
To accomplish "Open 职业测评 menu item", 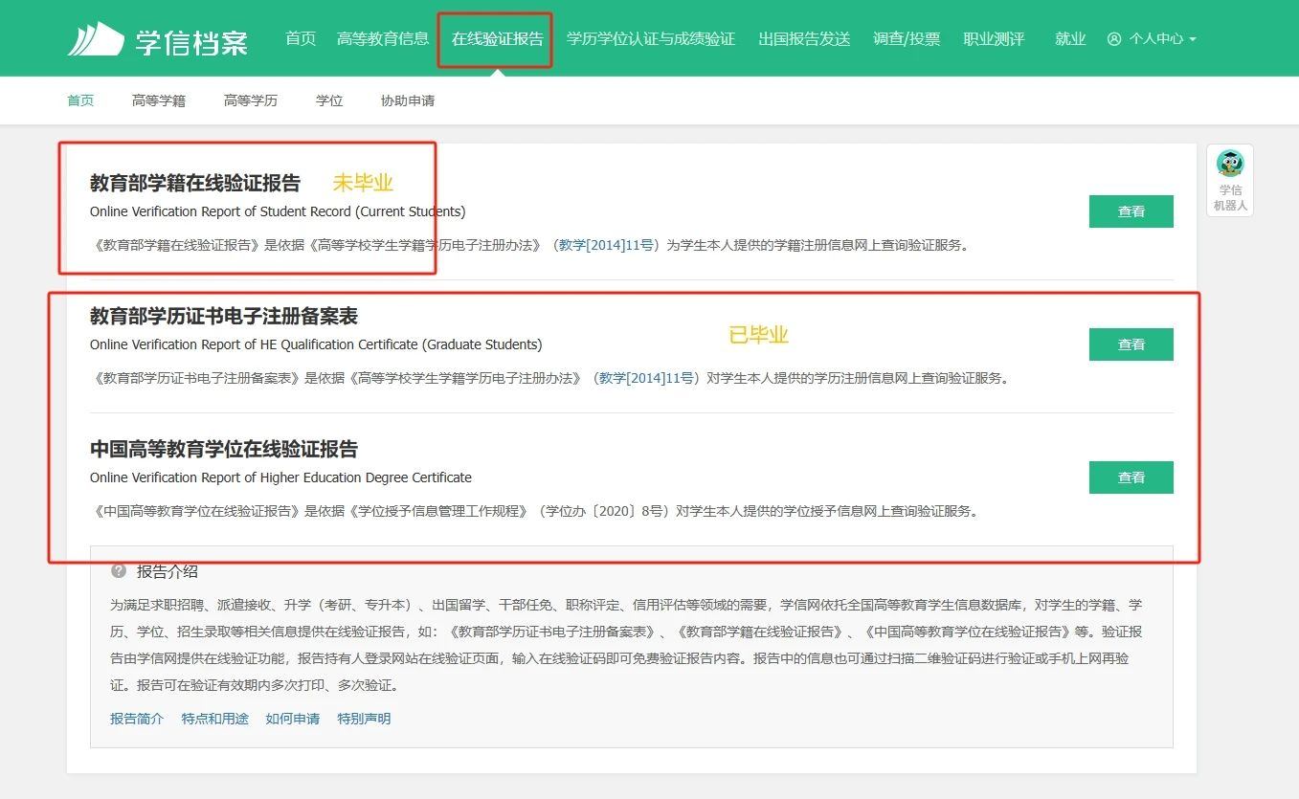I will (994, 39).
